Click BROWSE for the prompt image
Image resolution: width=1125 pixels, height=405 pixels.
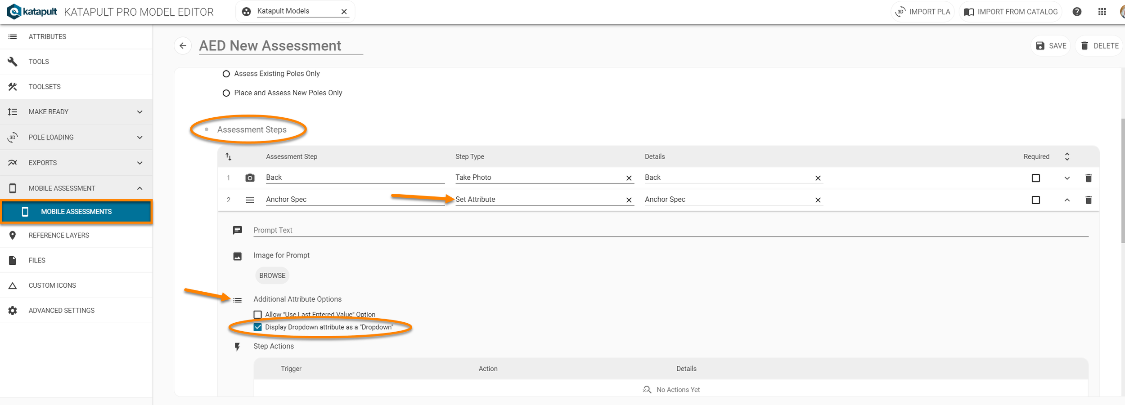pos(272,275)
